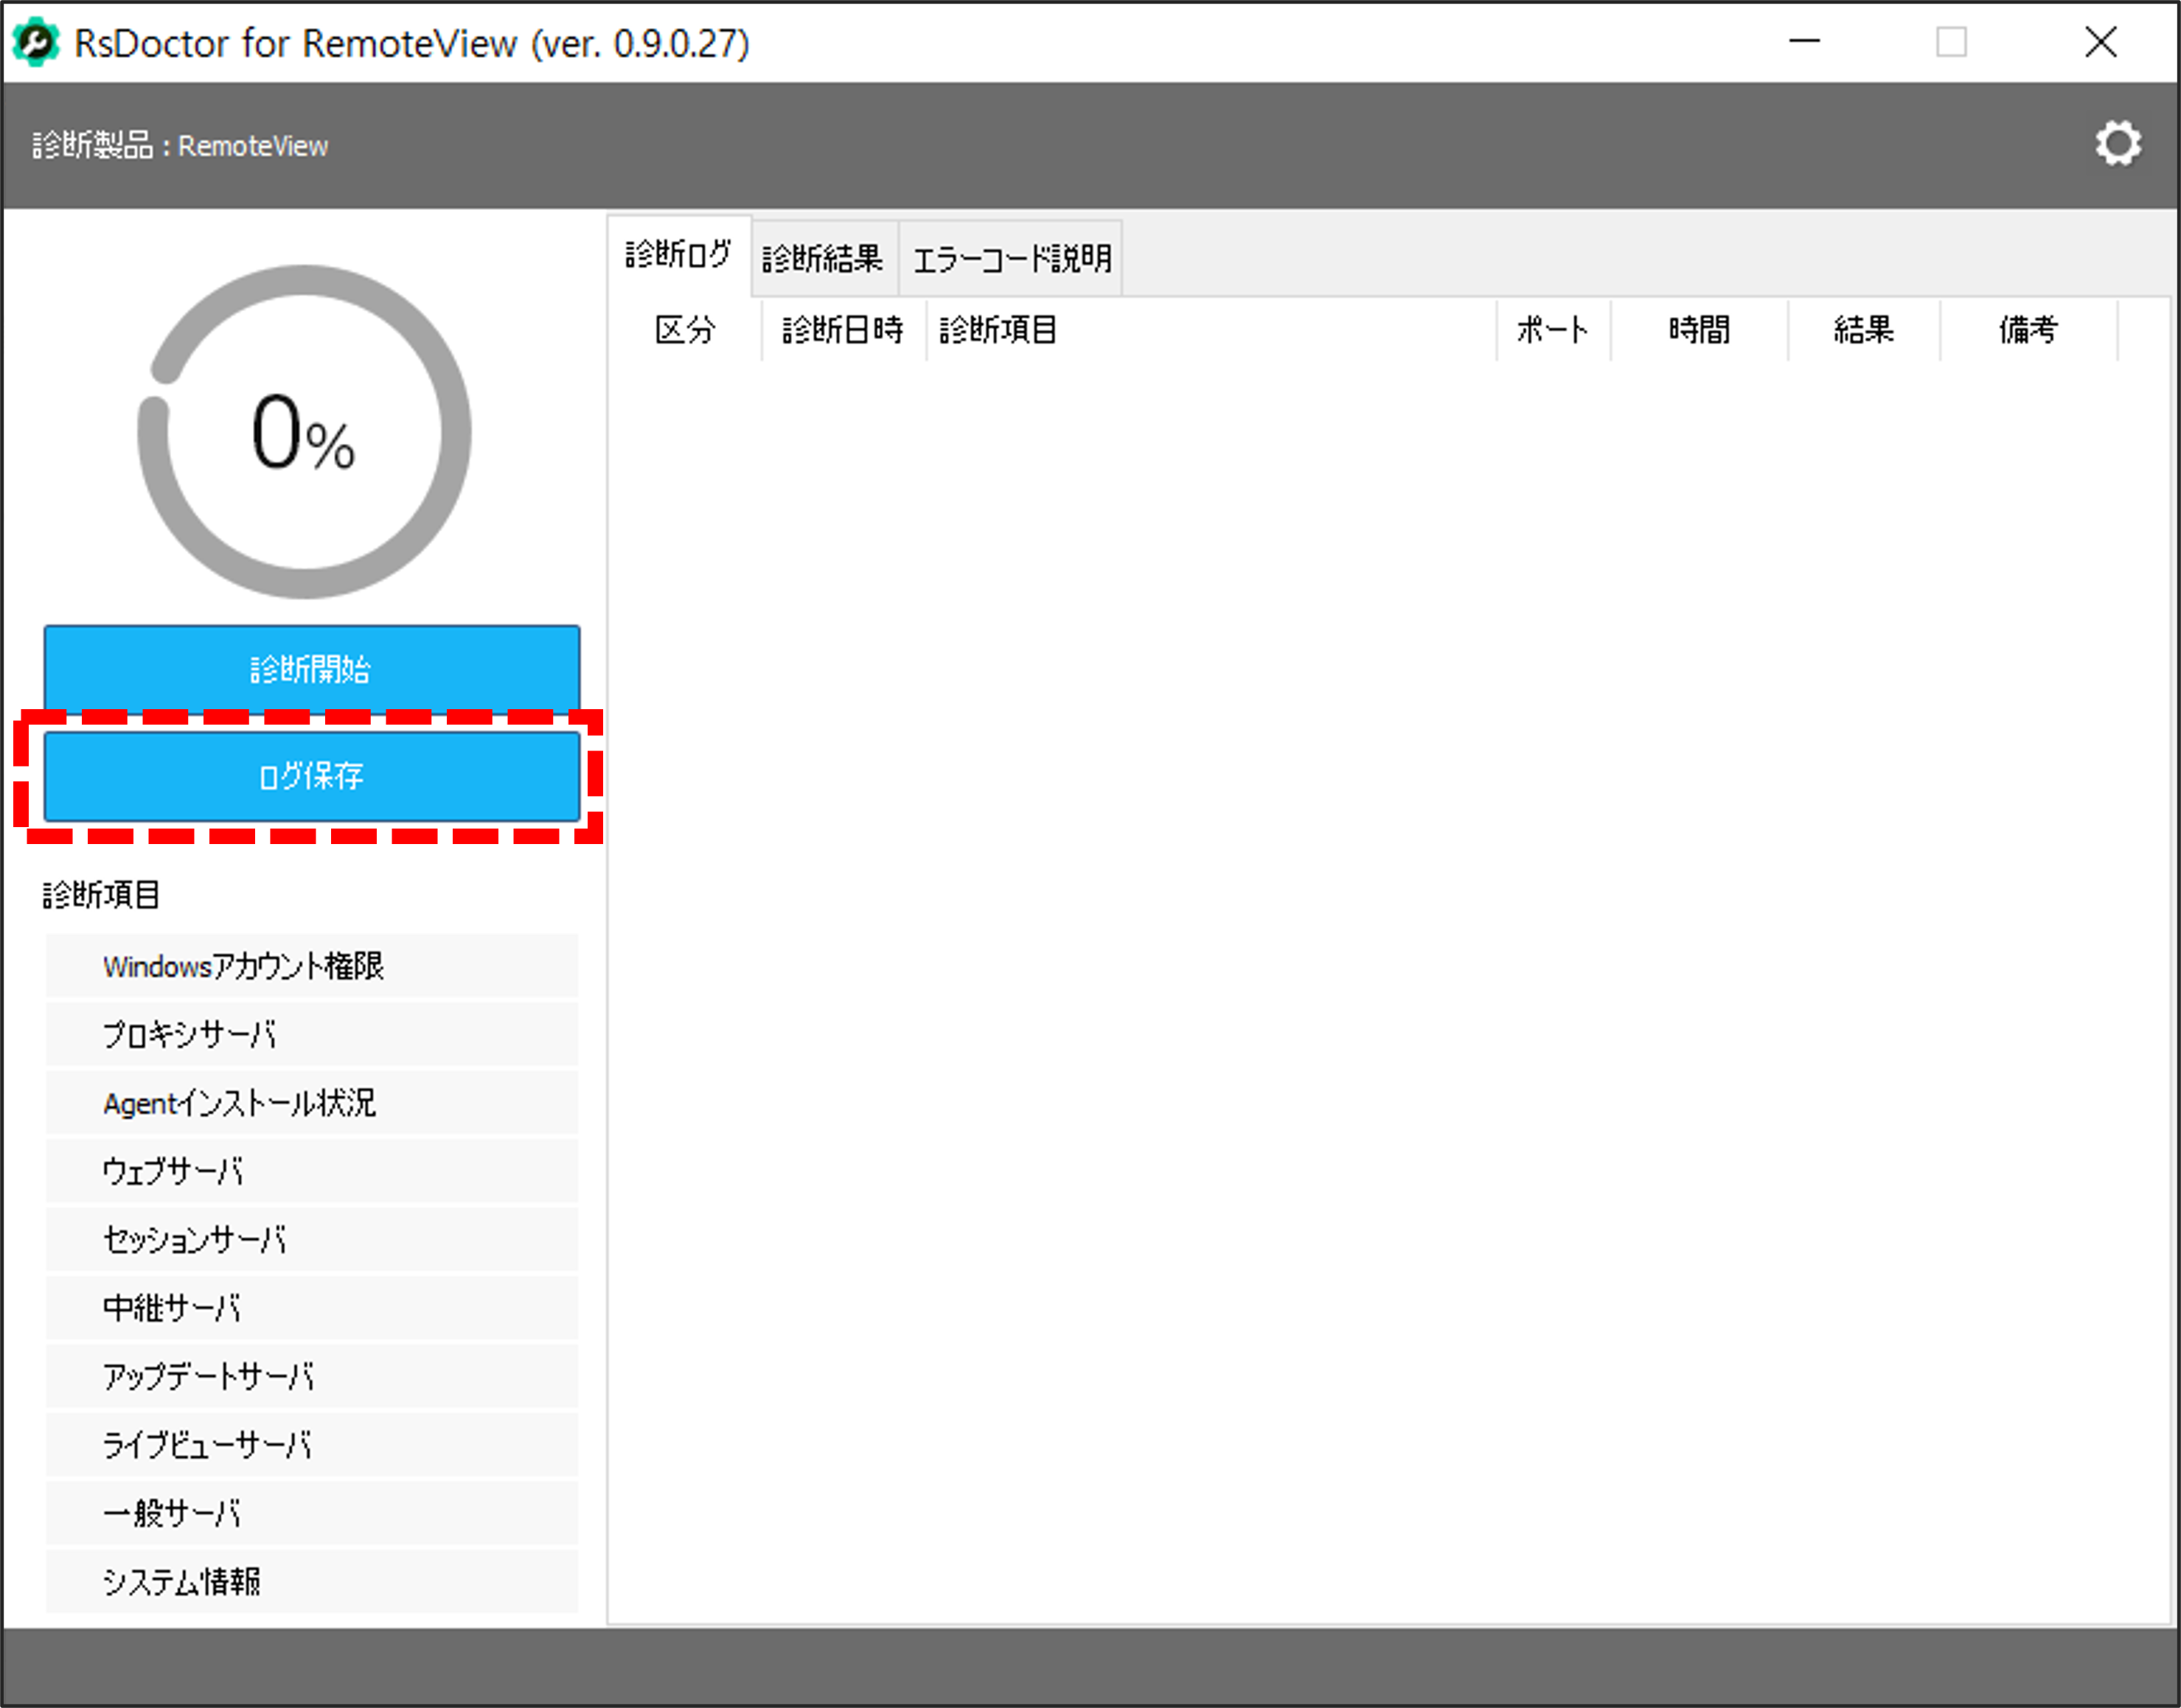Image resolution: width=2181 pixels, height=1708 pixels.
Task: Click the 備考 column header
Action: (2029, 329)
